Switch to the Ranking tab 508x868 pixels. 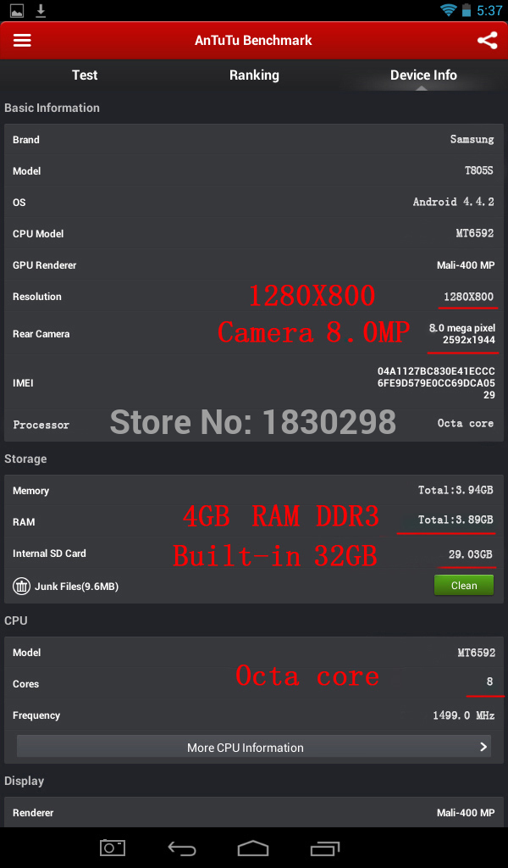(254, 75)
